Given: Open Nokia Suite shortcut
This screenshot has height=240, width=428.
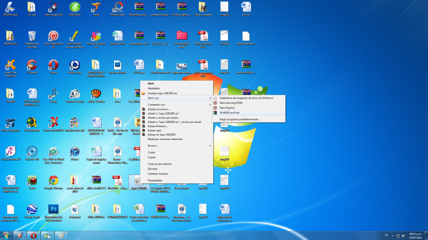Looking at the screenshot, I should tap(75, 67).
